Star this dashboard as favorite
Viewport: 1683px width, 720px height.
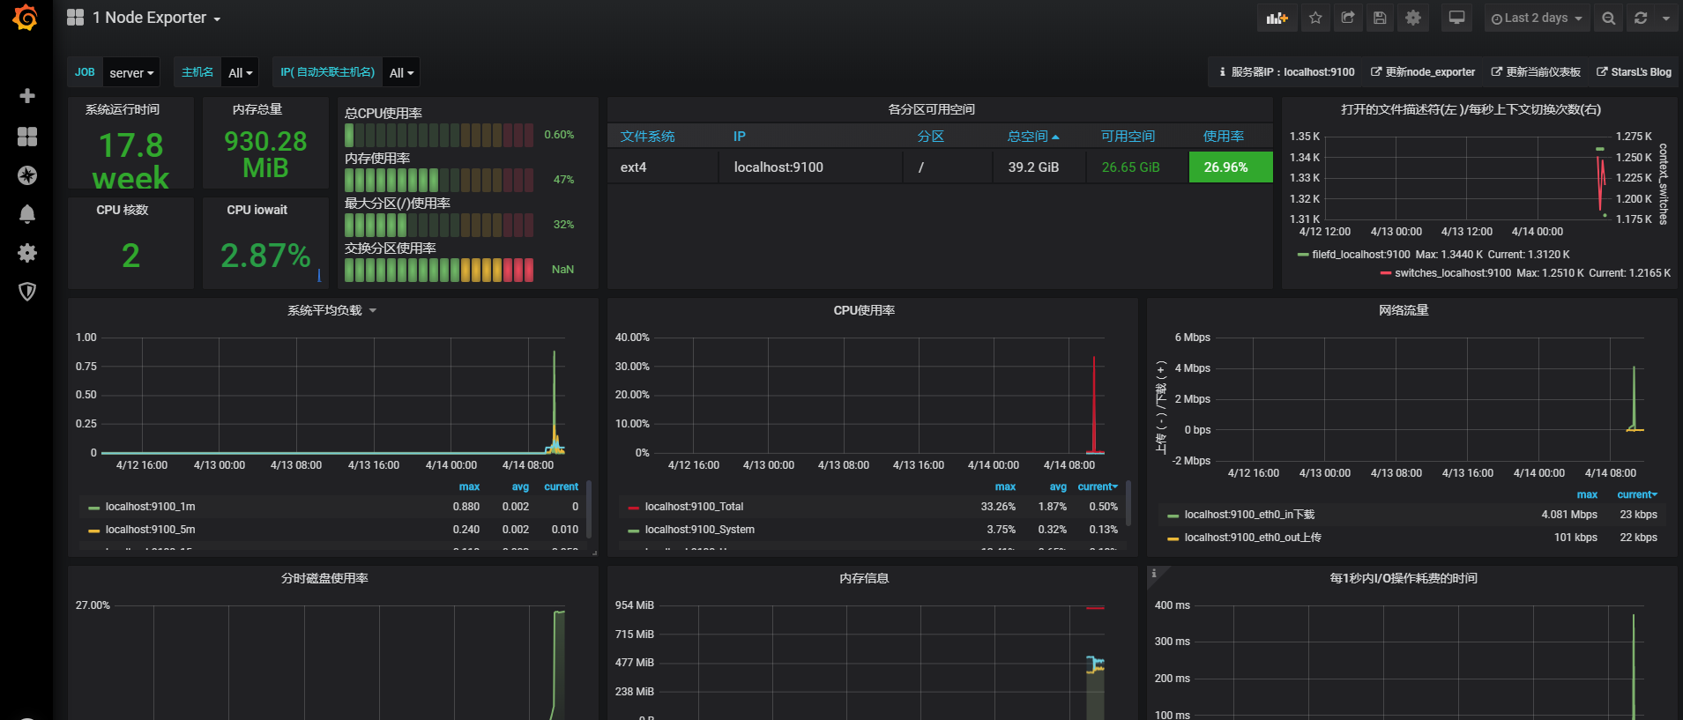click(1315, 18)
